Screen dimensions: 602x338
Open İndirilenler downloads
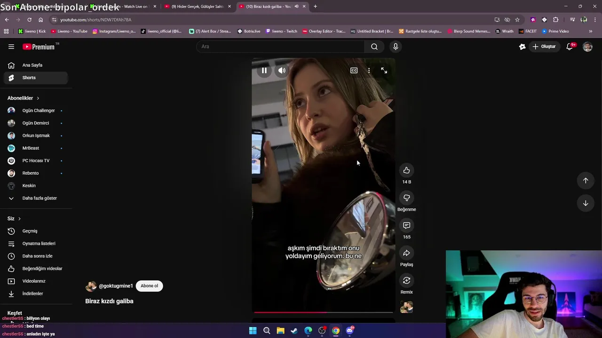(x=36, y=293)
